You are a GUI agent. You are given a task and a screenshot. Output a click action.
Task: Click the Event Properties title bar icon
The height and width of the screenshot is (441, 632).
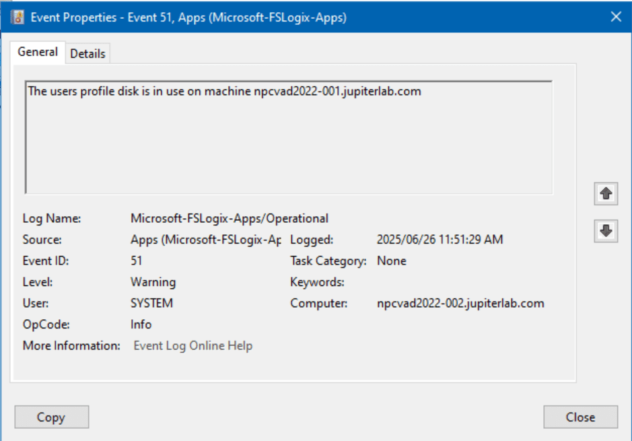[17, 18]
